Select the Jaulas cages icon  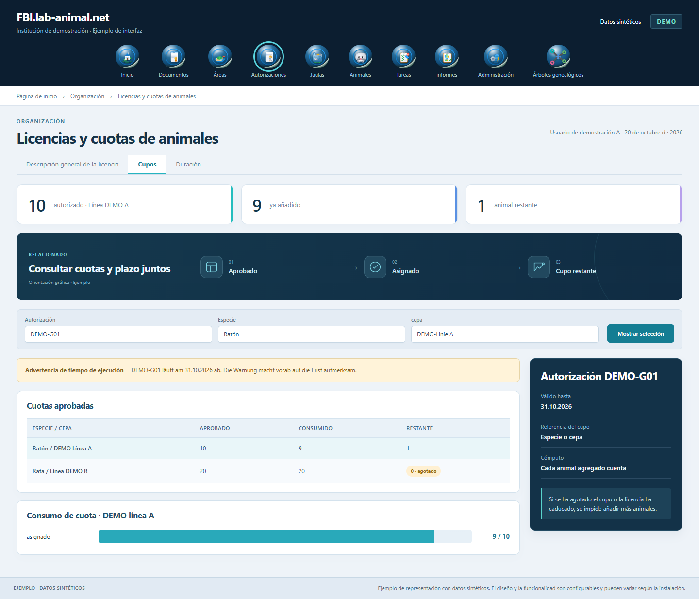coord(317,57)
